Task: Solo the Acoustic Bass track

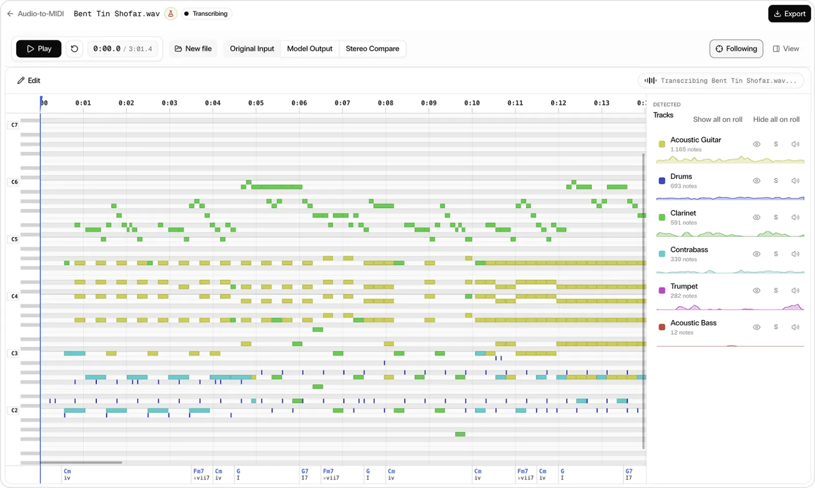Action: 776,328
